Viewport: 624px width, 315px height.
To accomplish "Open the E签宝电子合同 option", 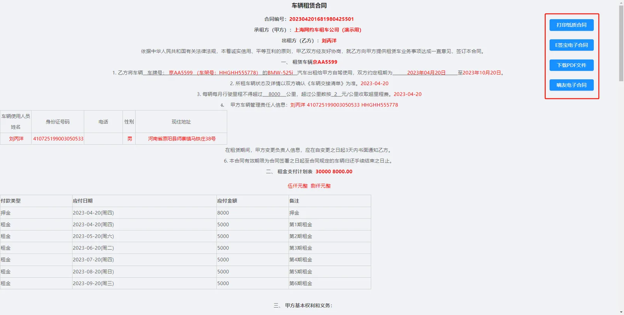I will pos(571,45).
